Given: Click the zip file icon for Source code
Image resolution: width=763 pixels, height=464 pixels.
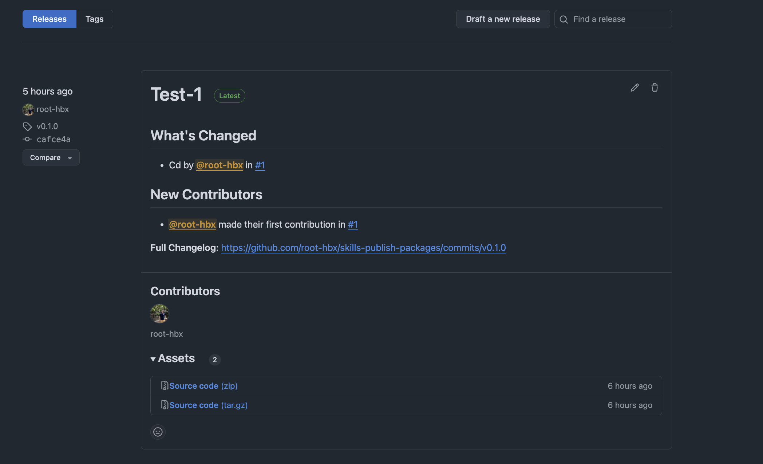Looking at the screenshot, I should point(165,385).
